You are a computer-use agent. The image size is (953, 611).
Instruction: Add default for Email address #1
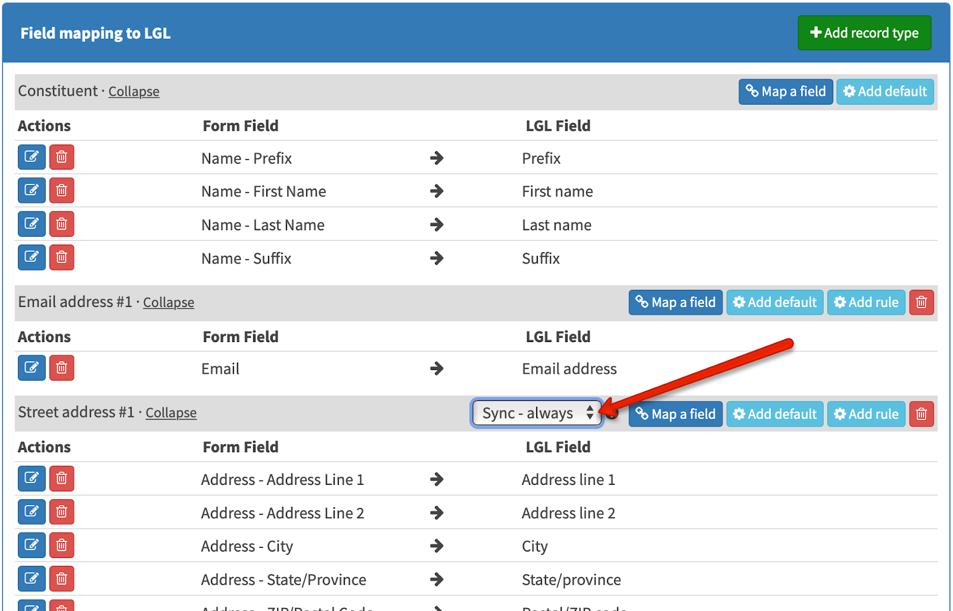coord(775,302)
